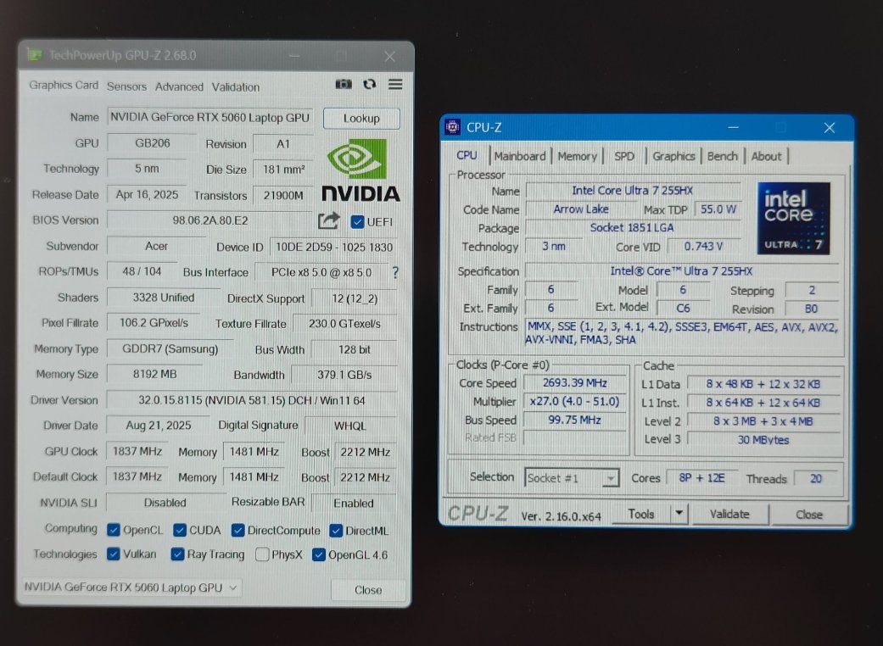Click the Device ID value 10DE 2D59
Image resolution: width=883 pixels, height=646 pixels.
tap(334, 247)
